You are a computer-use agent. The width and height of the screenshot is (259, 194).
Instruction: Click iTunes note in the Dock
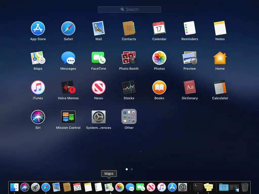pos(162,187)
